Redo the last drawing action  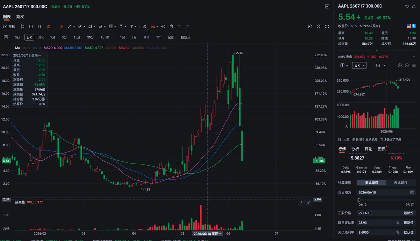point(188,27)
